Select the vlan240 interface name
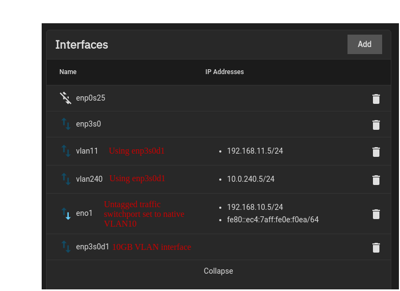The height and width of the screenshot is (291, 400). [89, 179]
